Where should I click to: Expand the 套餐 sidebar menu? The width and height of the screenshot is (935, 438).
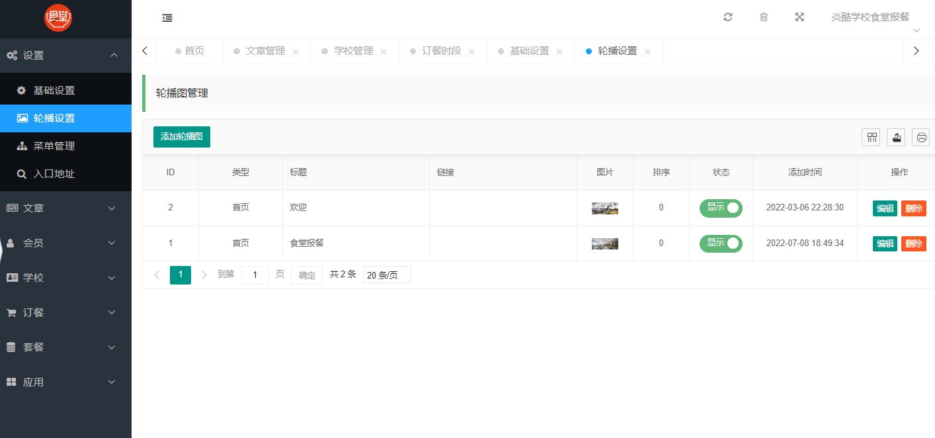click(66, 347)
